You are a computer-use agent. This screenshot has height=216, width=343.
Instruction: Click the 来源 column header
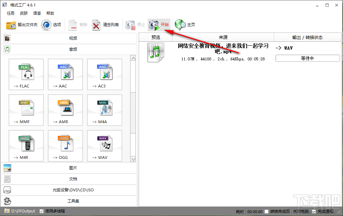point(223,37)
